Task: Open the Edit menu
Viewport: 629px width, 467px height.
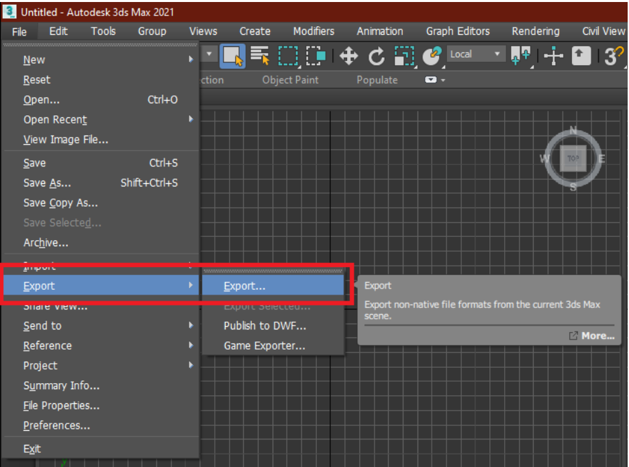Action: pyautogui.click(x=58, y=32)
